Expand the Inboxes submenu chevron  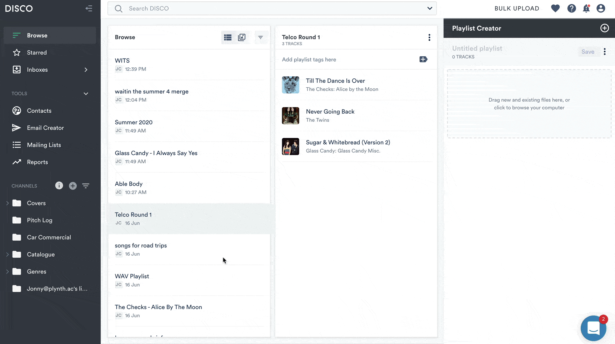pos(86,70)
